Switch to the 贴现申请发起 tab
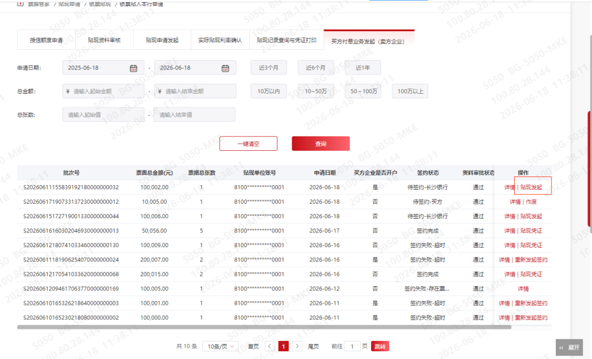This screenshot has height=359, width=592. point(162,40)
